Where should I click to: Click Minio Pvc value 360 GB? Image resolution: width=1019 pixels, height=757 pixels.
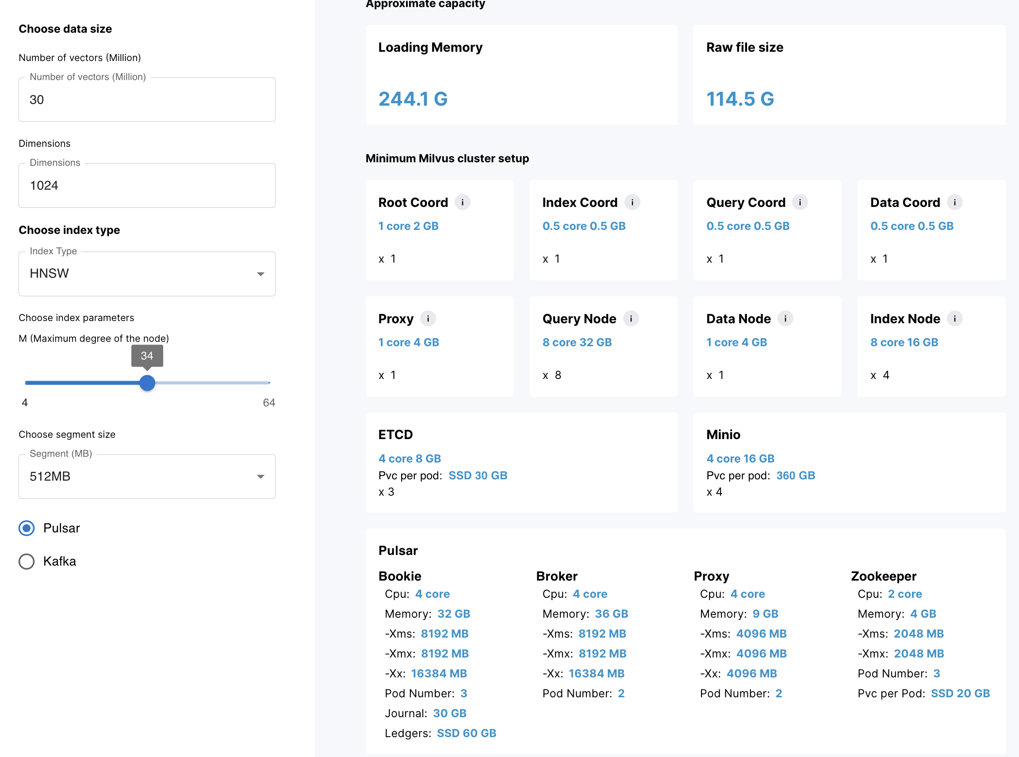[795, 476]
